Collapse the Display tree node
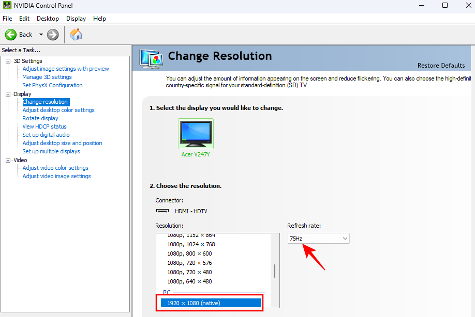The image size is (475, 317). coord(8,94)
